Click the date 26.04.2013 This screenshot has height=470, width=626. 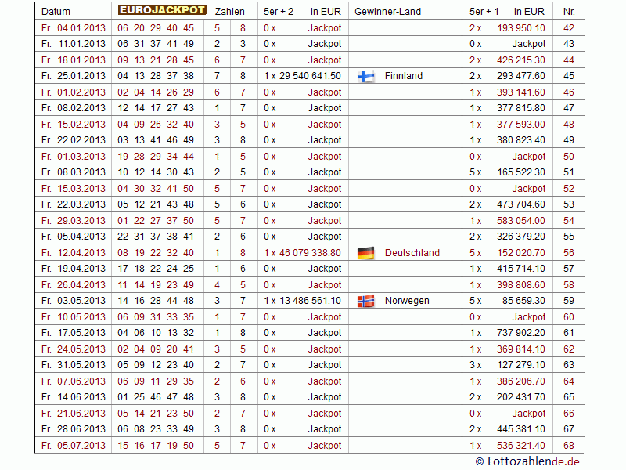[81, 285]
